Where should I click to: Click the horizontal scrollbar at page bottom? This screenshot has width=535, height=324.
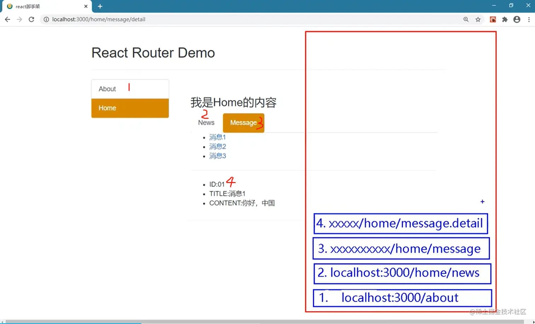pos(265,322)
